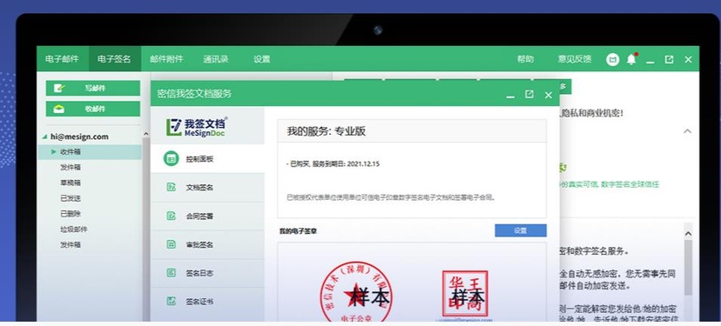
Task: Select the 合同签署 contract signing icon
Action: tap(171, 216)
